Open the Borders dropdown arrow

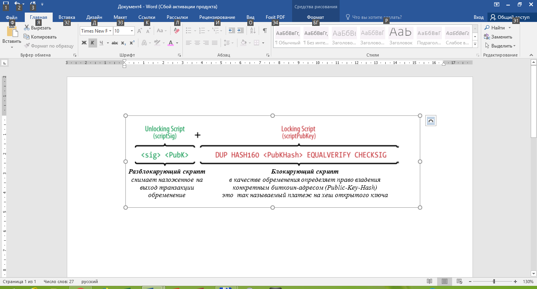point(263,43)
